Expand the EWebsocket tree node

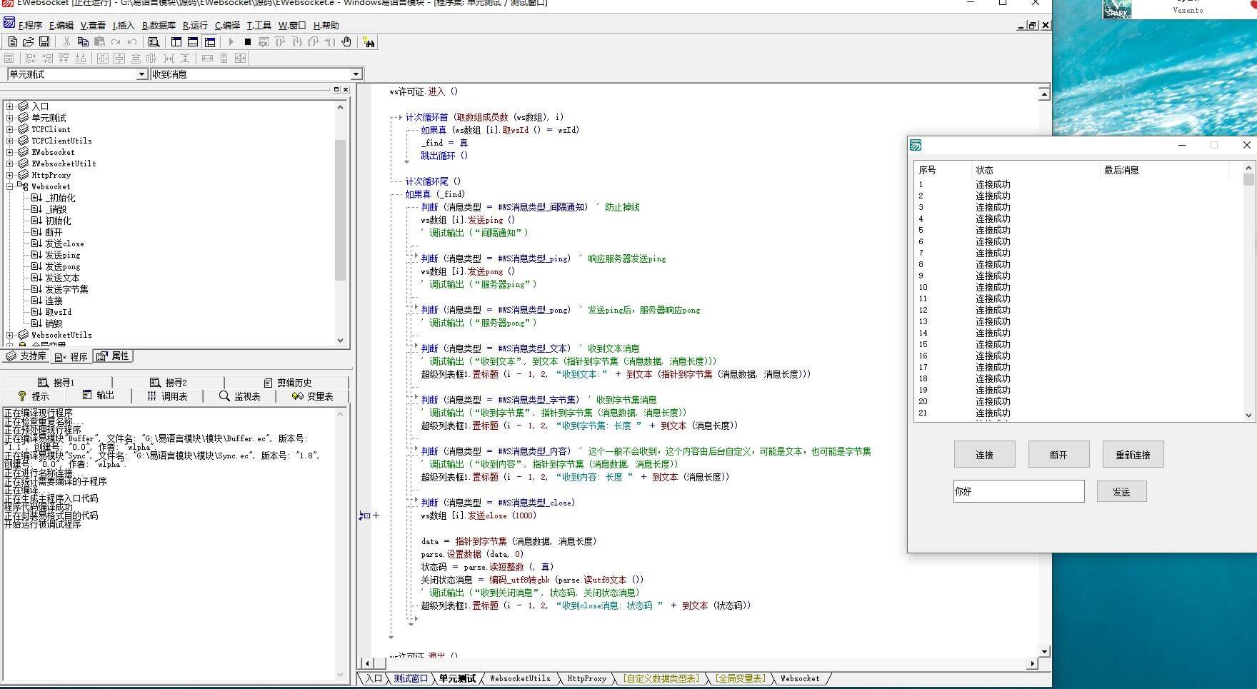click(9, 152)
